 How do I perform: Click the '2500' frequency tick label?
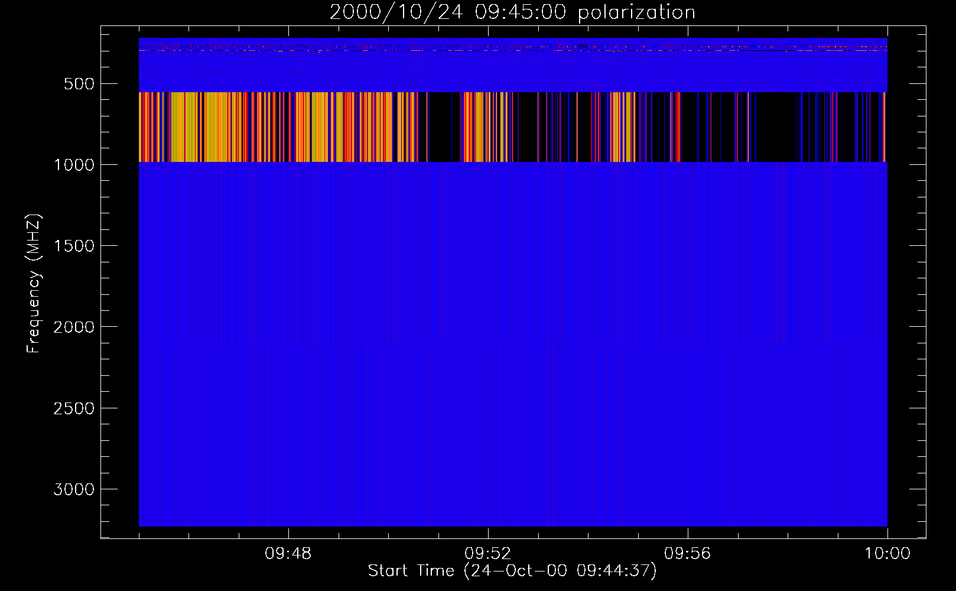click(x=74, y=408)
